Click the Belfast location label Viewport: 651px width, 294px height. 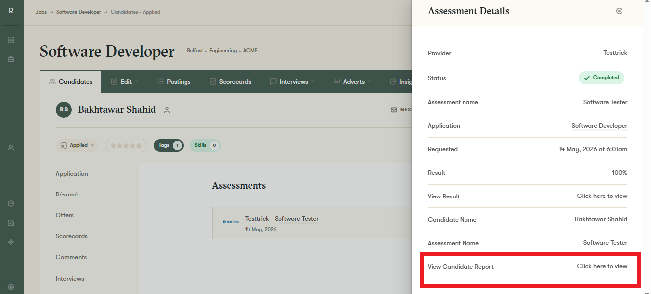(x=195, y=51)
